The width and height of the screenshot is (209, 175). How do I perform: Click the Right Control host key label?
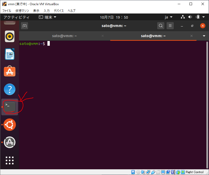pos(195,172)
